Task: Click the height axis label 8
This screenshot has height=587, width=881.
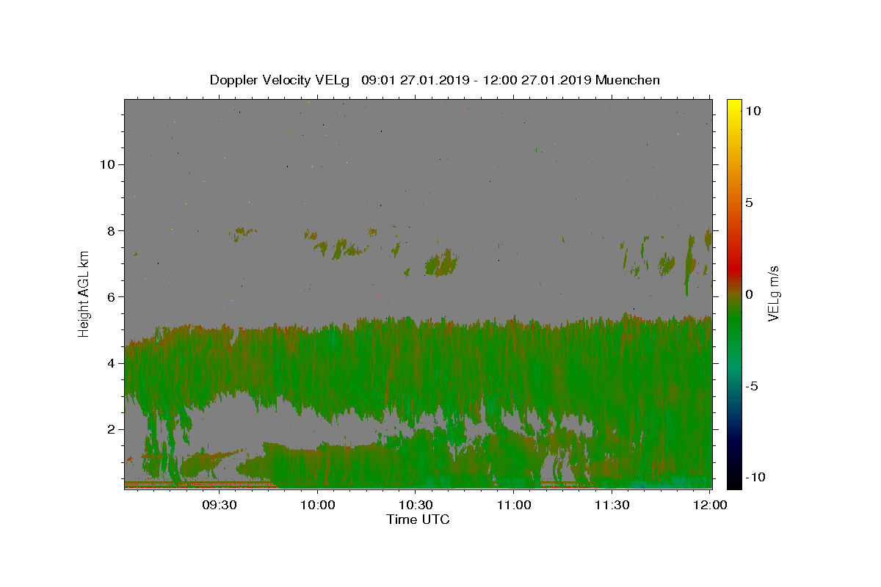Action: 109,230
